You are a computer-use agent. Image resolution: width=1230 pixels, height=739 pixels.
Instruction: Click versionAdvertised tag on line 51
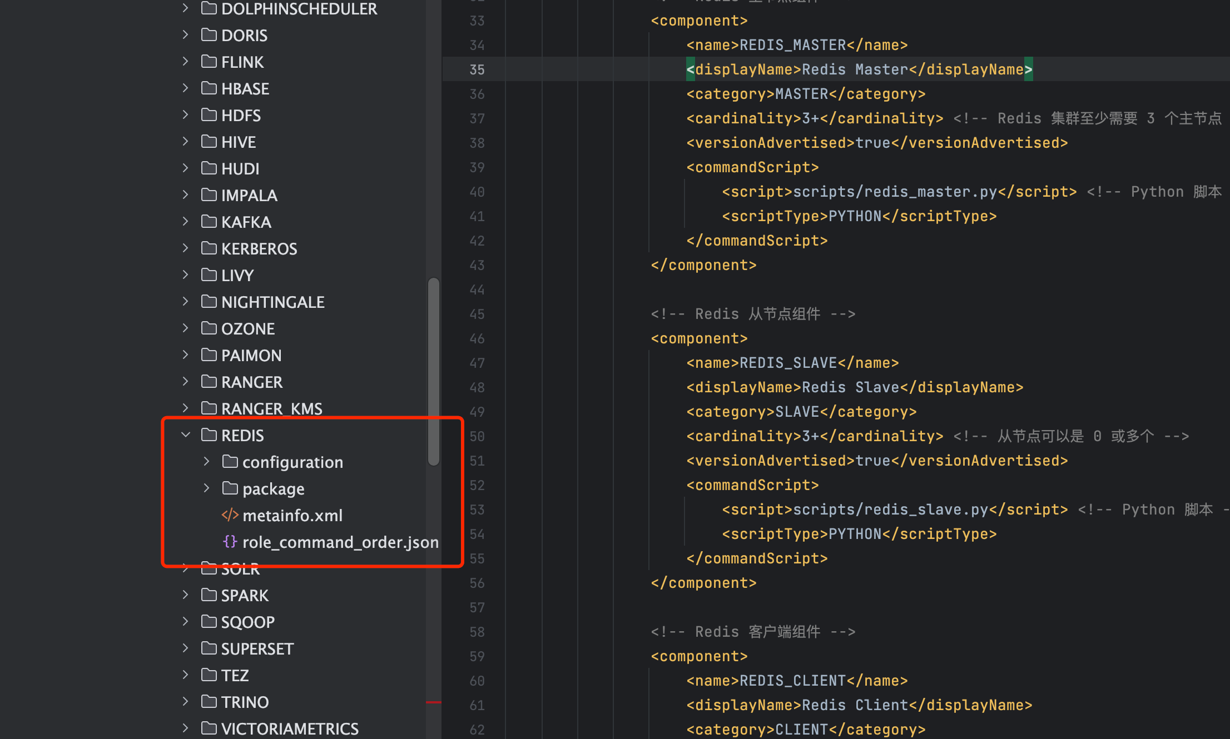[877, 461]
